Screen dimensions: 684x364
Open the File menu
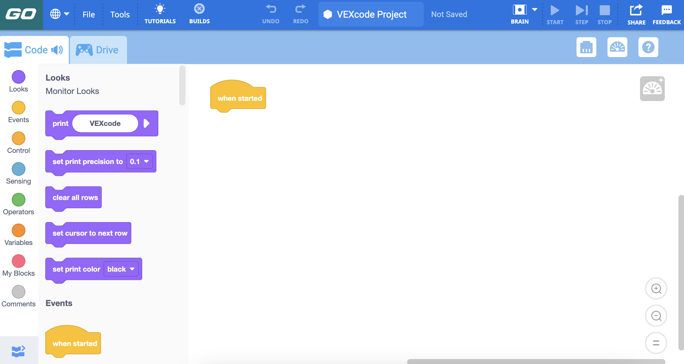click(89, 15)
